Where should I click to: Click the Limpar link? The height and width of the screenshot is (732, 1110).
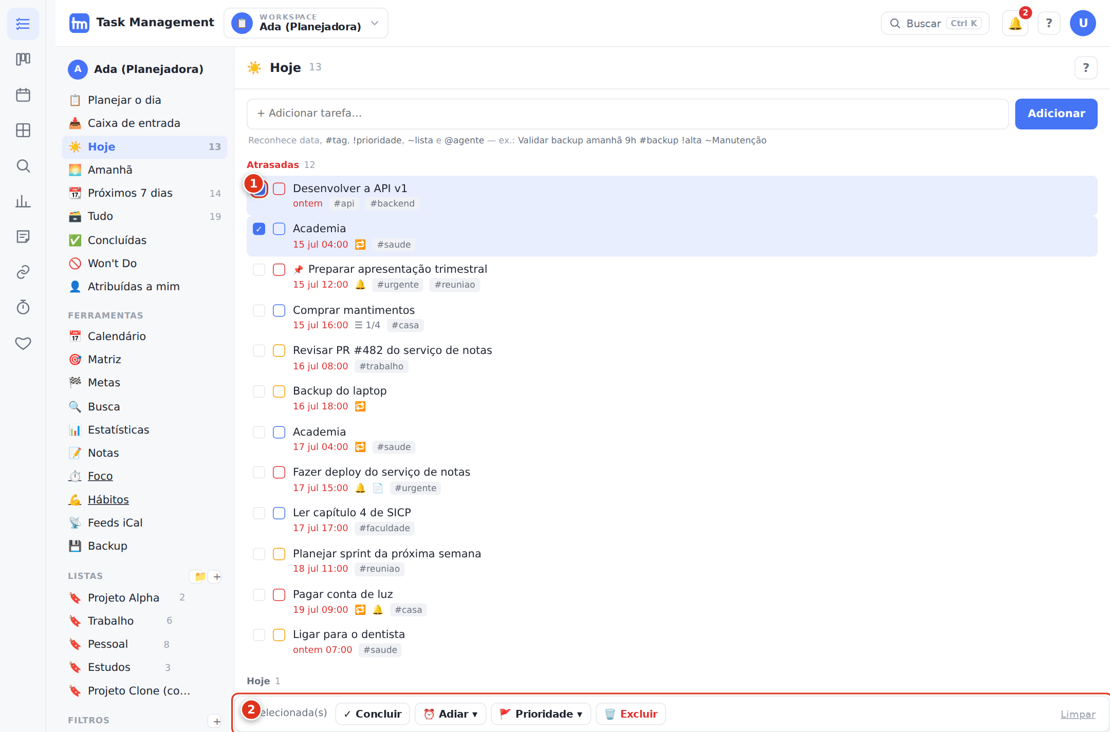coord(1078,714)
